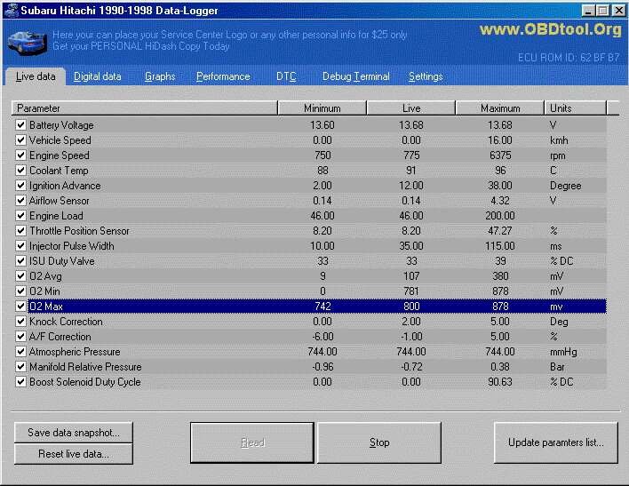Click Reset live data button
This screenshot has height=486, width=629.
coord(74,454)
